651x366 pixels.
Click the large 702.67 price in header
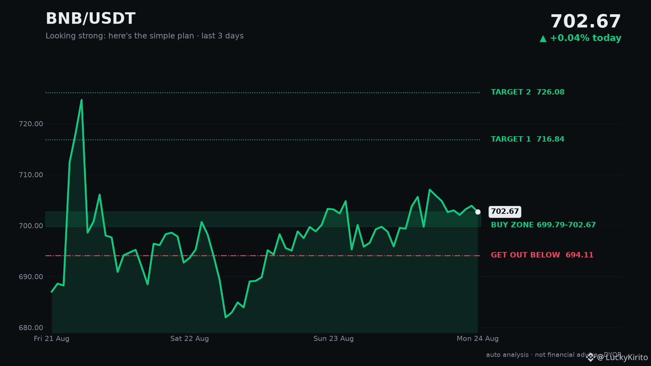tap(586, 22)
